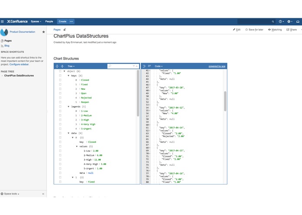Click the next search result arrow in Tree panel
The image size is (302, 215).
[x=134, y=66]
